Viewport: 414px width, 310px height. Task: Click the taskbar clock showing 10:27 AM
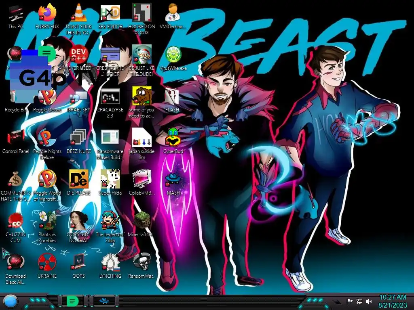[393, 301]
